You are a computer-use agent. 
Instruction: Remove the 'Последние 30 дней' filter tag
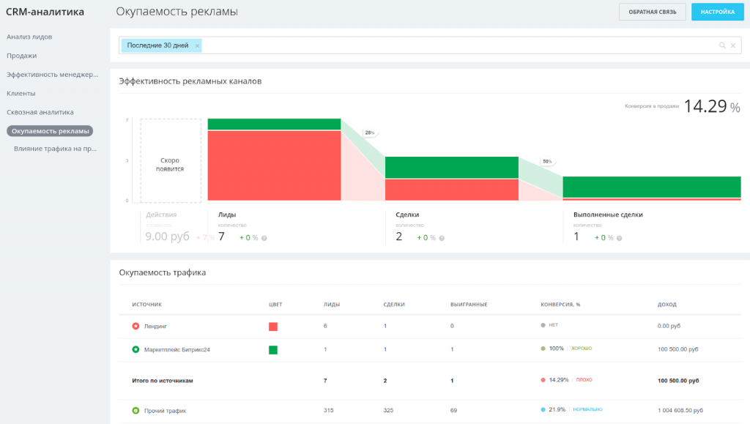tap(197, 45)
